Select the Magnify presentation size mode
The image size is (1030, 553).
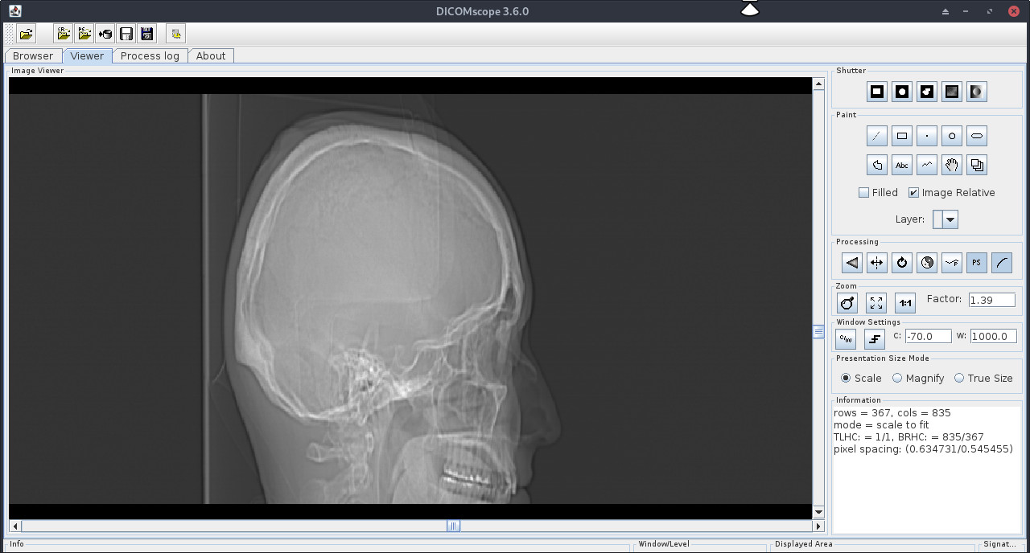coord(897,379)
